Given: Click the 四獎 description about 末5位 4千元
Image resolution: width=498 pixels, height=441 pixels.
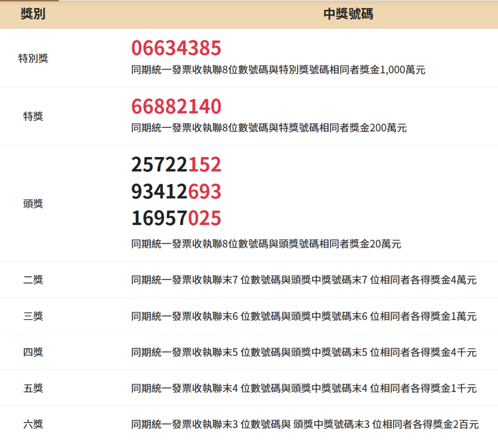Looking at the screenshot, I should click(x=304, y=352).
